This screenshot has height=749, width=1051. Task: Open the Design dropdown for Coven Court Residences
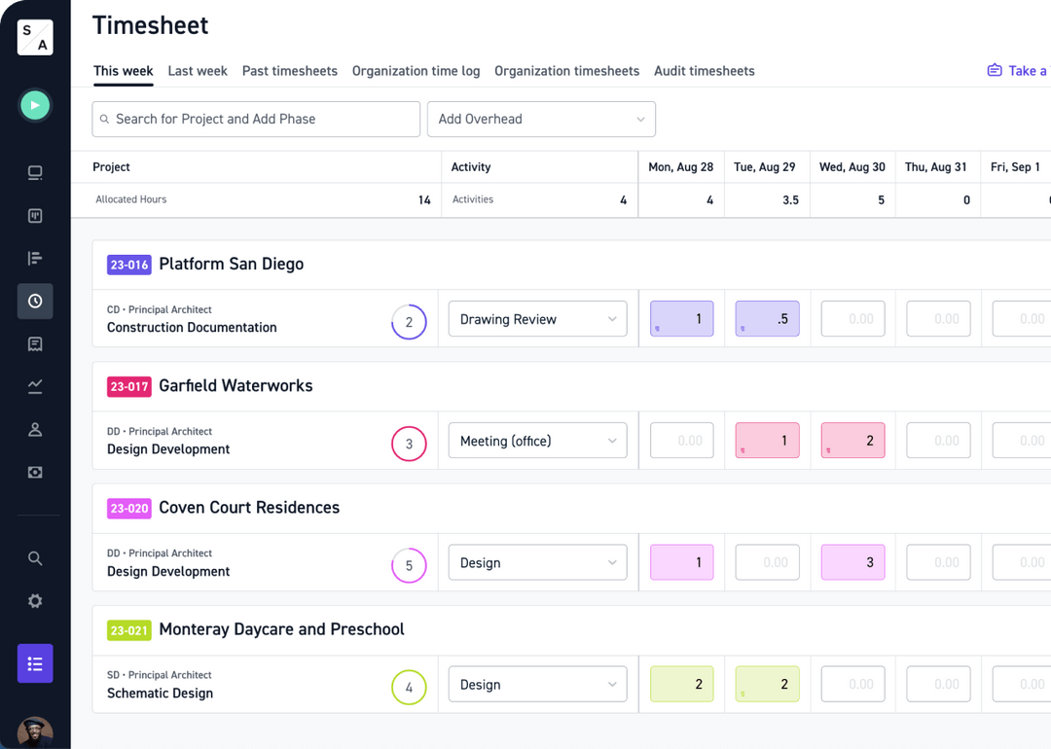pyautogui.click(x=537, y=561)
